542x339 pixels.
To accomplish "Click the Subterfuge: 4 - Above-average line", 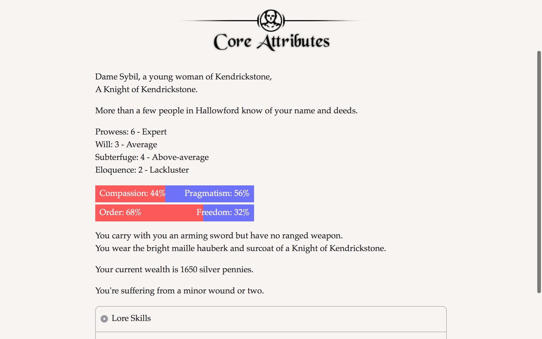I will tap(152, 157).
